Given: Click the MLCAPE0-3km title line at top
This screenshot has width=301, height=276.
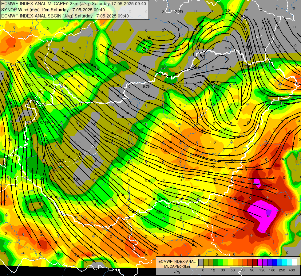Looking at the screenshot, I should (73, 4).
